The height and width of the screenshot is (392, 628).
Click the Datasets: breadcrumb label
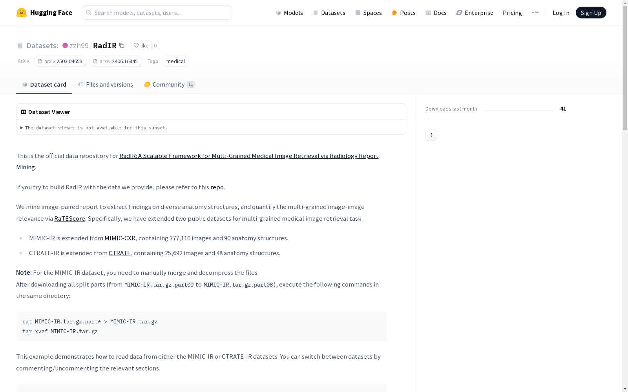[42, 45]
